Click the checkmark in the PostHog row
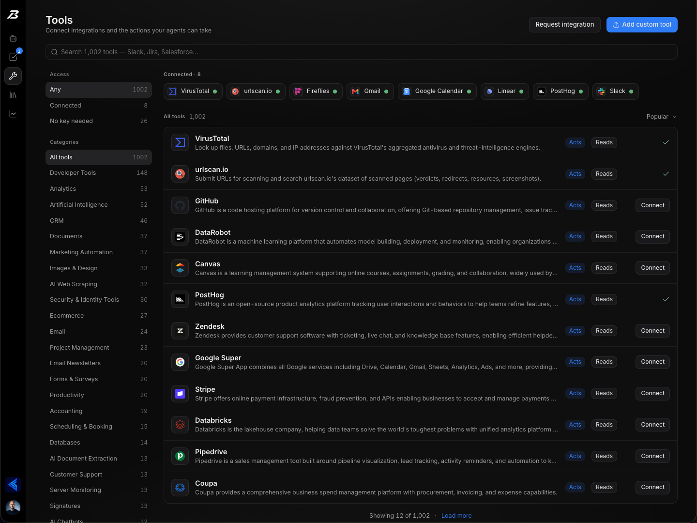Image resolution: width=697 pixels, height=523 pixels. tap(666, 299)
